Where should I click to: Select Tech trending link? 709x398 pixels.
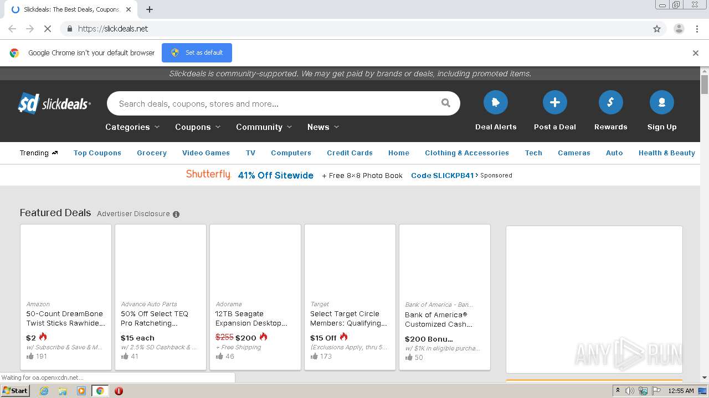tap(533, 153)
